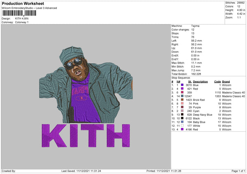
Task: Select the Brick Red color swatch
Action: pyautogui.click(x=182, y=100)
